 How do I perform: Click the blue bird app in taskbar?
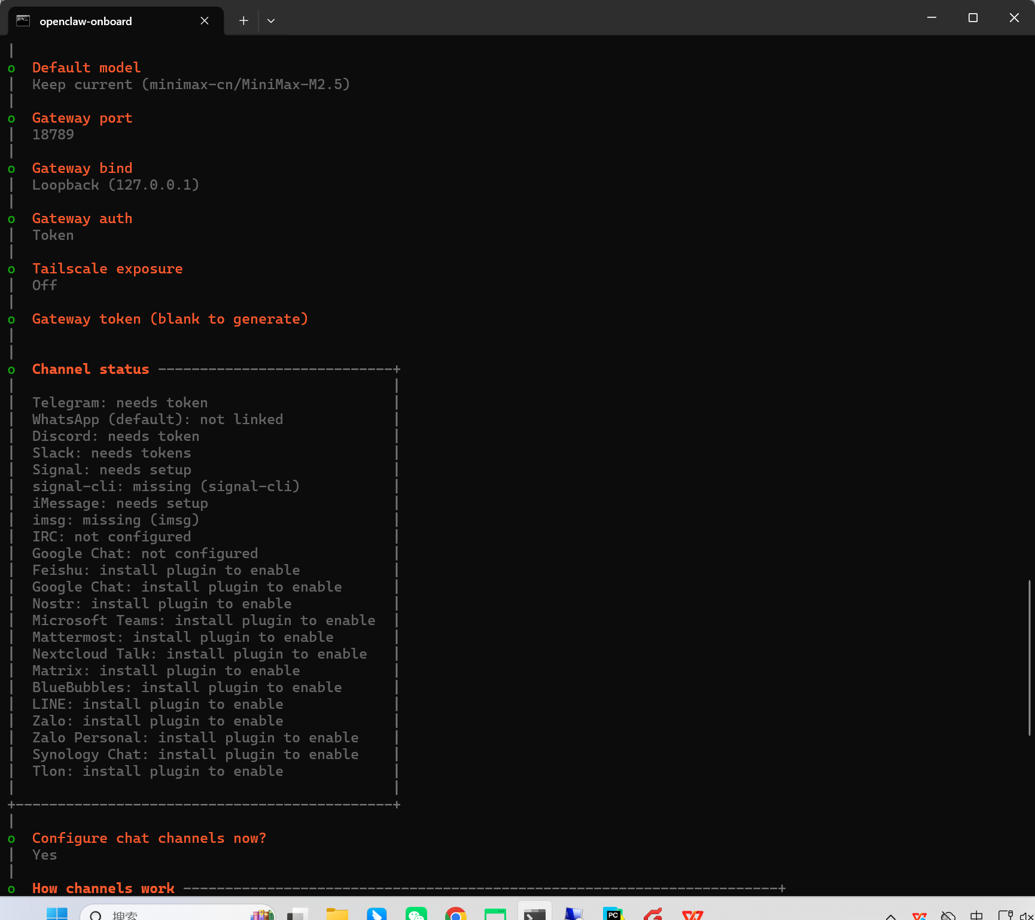[376, 913]
